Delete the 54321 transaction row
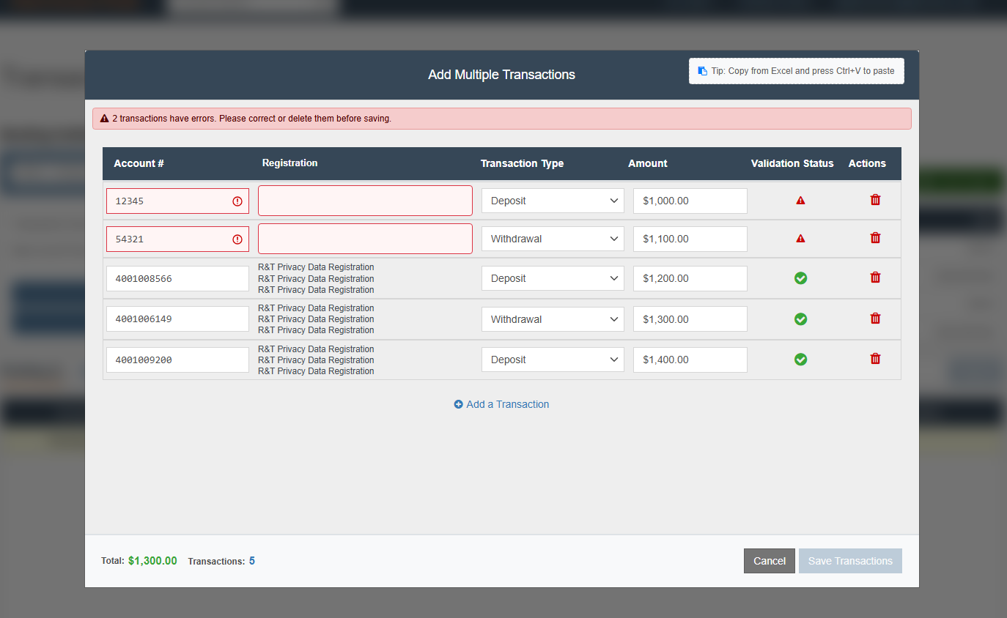The width and height of the screenshot is (1007, 618). tap(875, 238)
